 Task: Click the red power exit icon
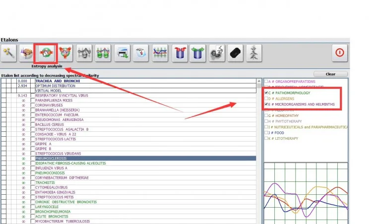(x=340, y=53)
